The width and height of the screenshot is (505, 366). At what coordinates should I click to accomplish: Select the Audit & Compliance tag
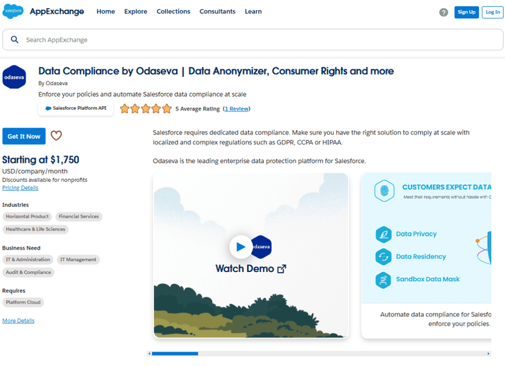28,273
